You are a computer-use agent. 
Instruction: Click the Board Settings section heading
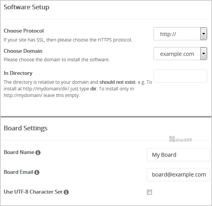(26, 128)
